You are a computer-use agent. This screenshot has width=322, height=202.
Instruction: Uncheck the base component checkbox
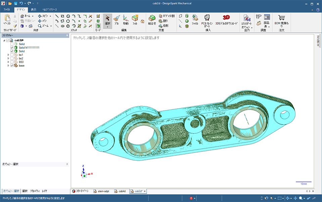[x=12, y=66]
